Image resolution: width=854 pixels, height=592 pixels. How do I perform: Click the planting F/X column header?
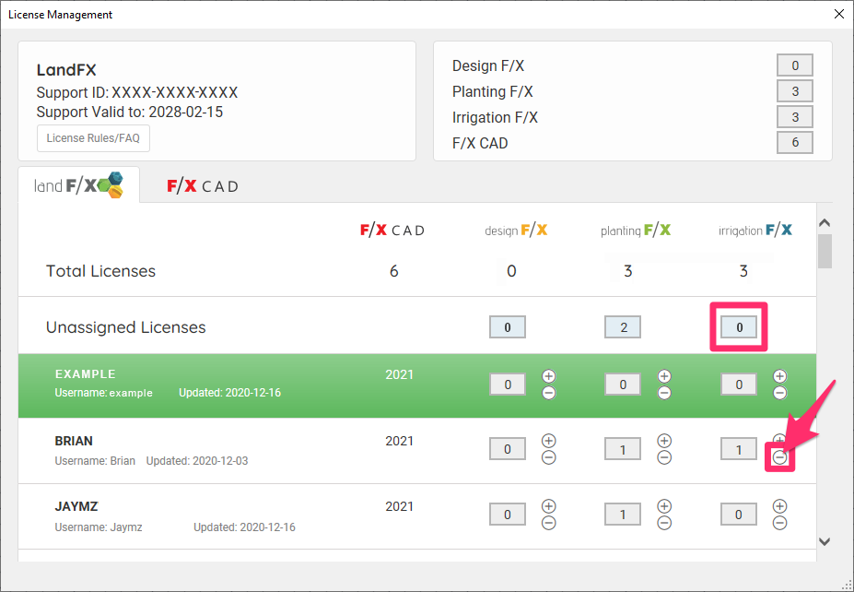click(x=636, y=230)
